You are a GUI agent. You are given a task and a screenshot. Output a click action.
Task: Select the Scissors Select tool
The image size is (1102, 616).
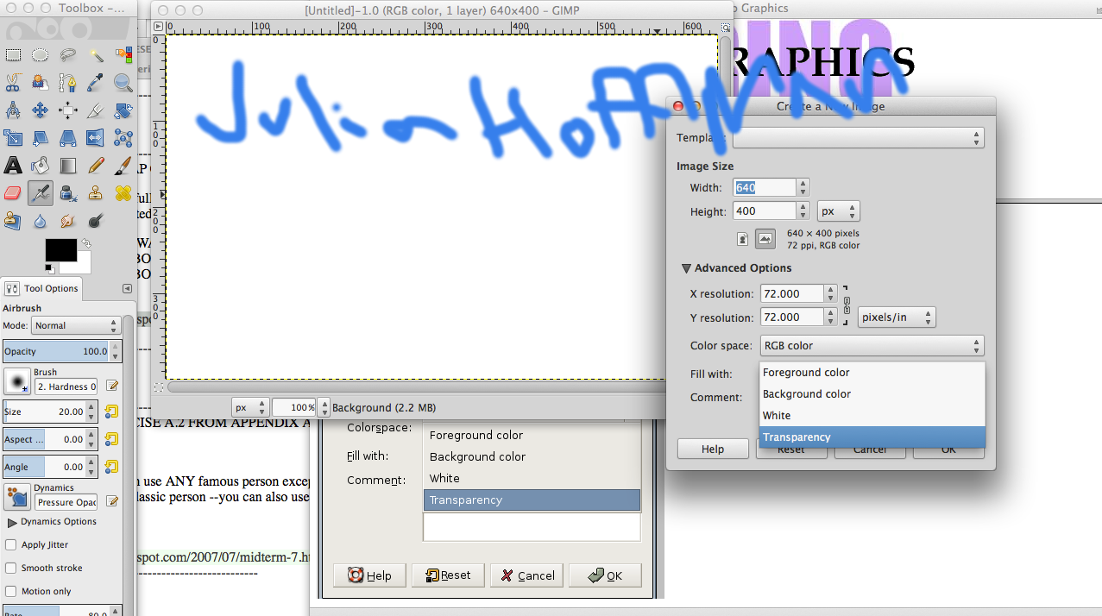(x=13, y=83)
